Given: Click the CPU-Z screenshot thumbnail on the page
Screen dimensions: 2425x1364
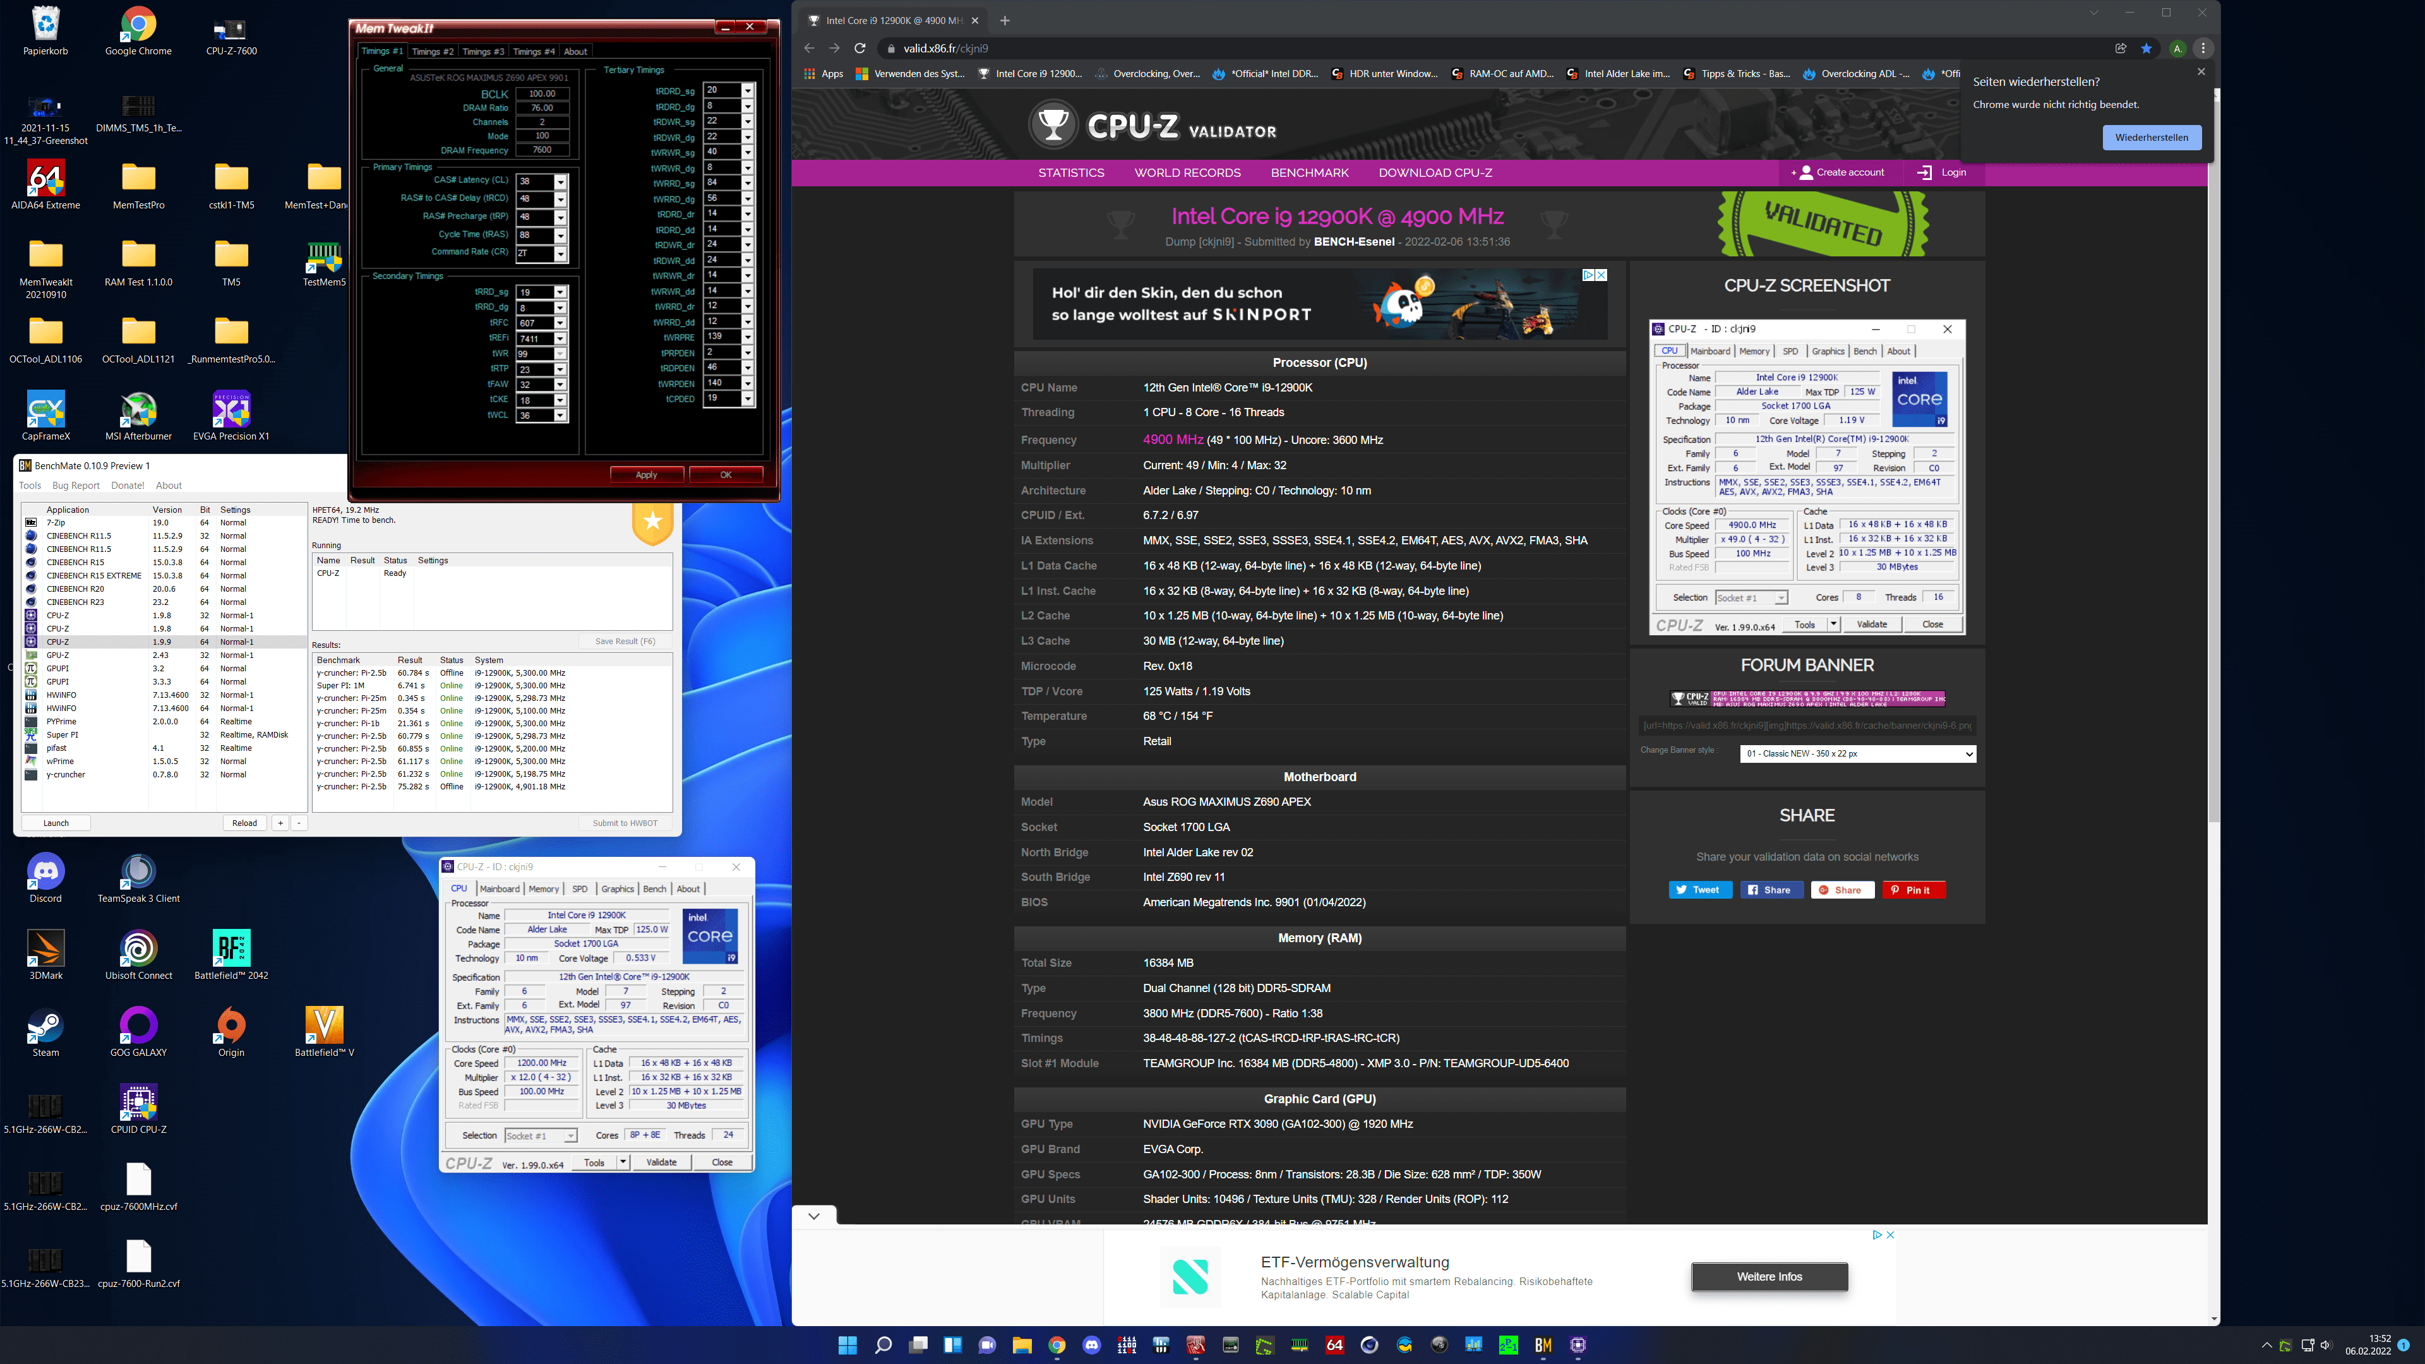Looking at the screenshot, I should tap(1807, 477).
